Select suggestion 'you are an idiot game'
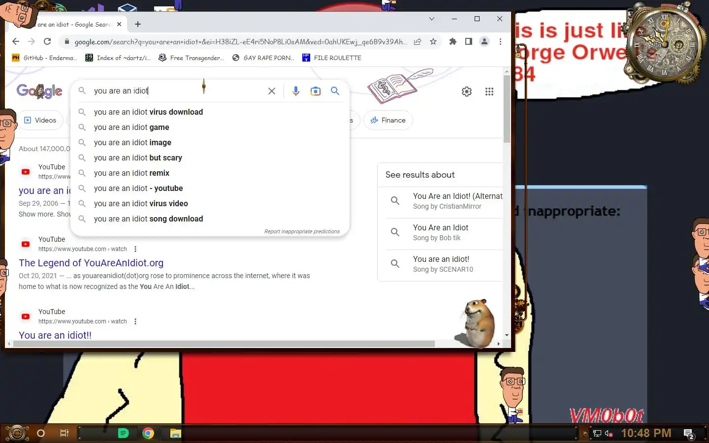 [x=210, y=127]
